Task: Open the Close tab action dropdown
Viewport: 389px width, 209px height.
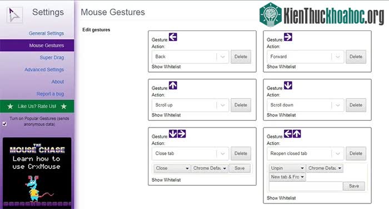Action: [190, 154]
